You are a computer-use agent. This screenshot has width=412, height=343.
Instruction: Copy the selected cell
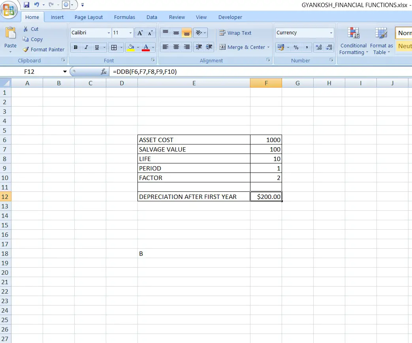(x=32, y=39)
